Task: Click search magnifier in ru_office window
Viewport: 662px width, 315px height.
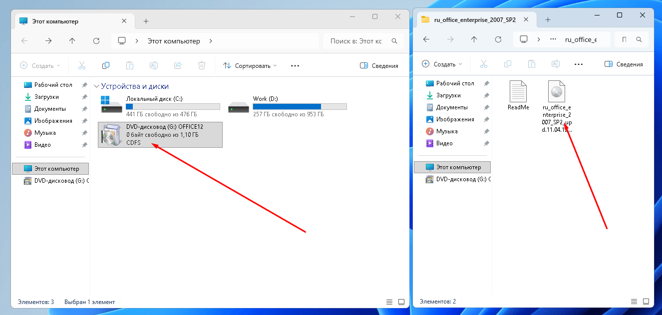Action: [x=639, y=39]
